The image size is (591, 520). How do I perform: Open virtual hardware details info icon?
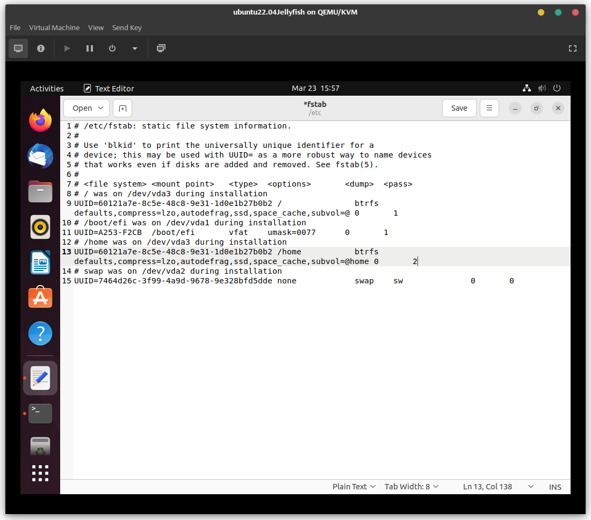[41, 48]
